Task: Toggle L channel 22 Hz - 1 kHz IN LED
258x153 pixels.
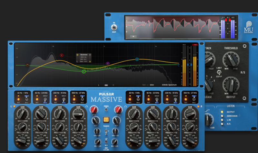Action: (18, 99)
